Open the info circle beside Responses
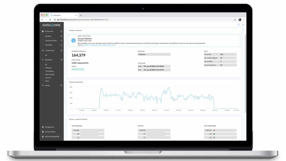 [x=61, y=60]
